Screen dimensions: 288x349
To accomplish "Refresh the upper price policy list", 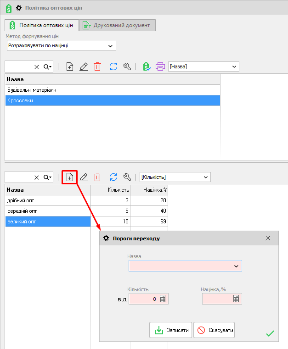I will coord(113,66).
